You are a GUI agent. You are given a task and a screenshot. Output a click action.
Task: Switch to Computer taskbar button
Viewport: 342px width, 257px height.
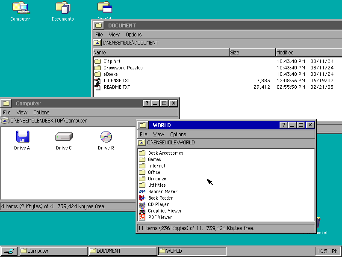(x=53, y=251)
